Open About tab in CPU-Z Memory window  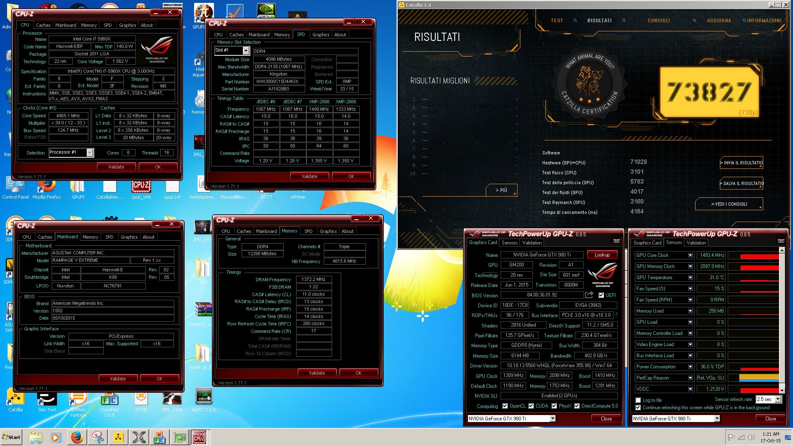click(347, 231)
